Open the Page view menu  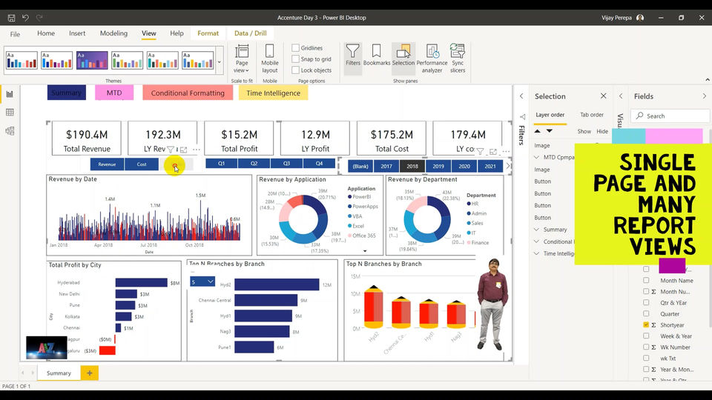[242, 59]
